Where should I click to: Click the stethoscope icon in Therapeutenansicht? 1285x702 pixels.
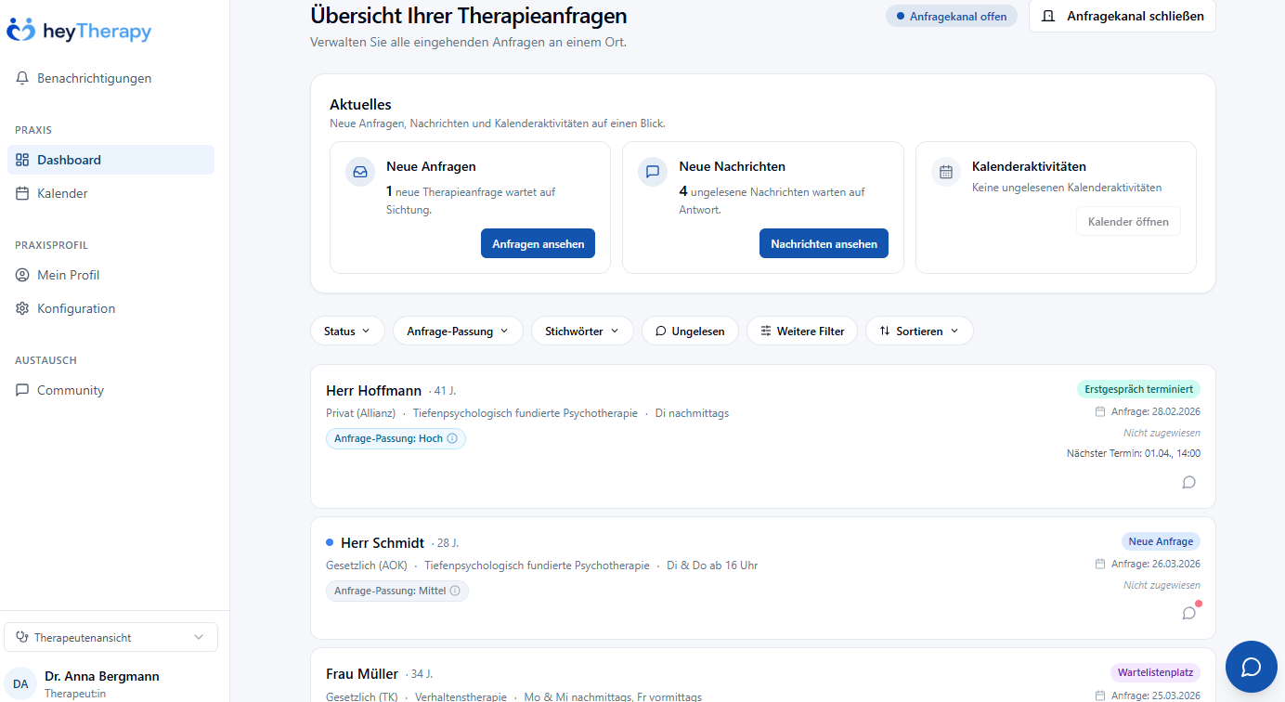click(22, 637)
